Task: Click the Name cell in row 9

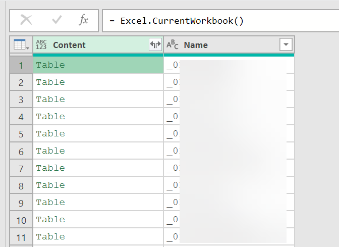Action: (227, 203)
